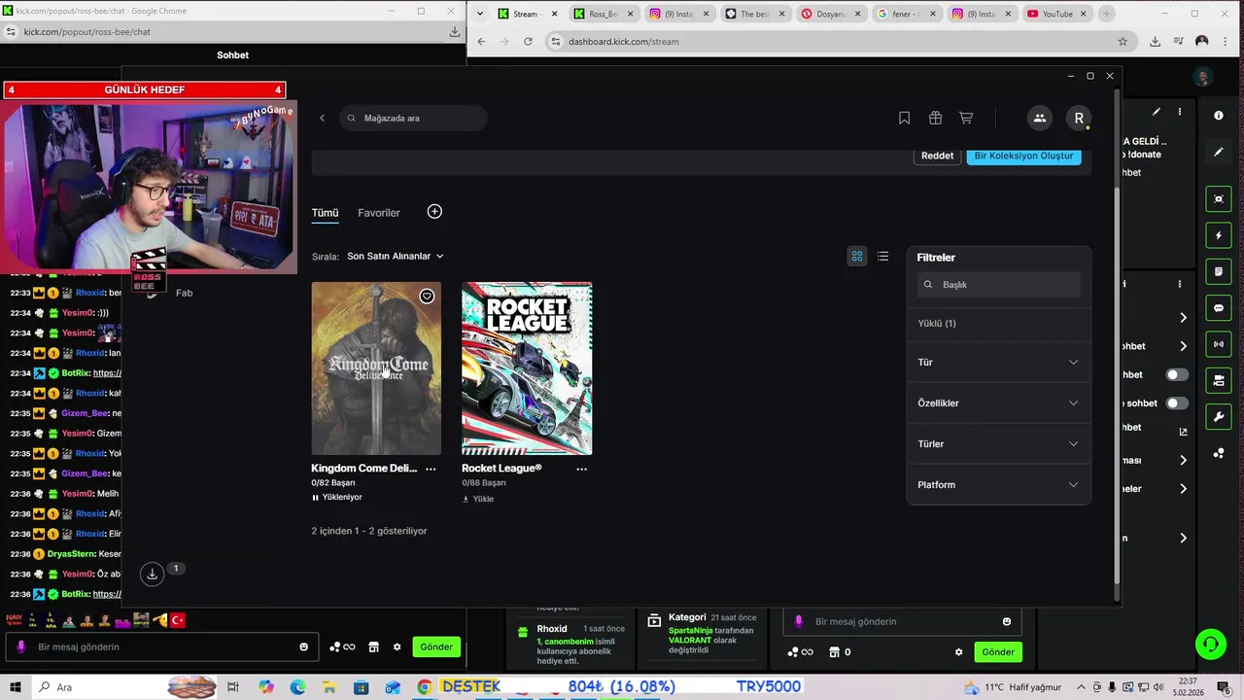The height and width of the screenshot is (700, 1244).
Task: Open emoji picker in popout chat input
Action: pos(304,647)
